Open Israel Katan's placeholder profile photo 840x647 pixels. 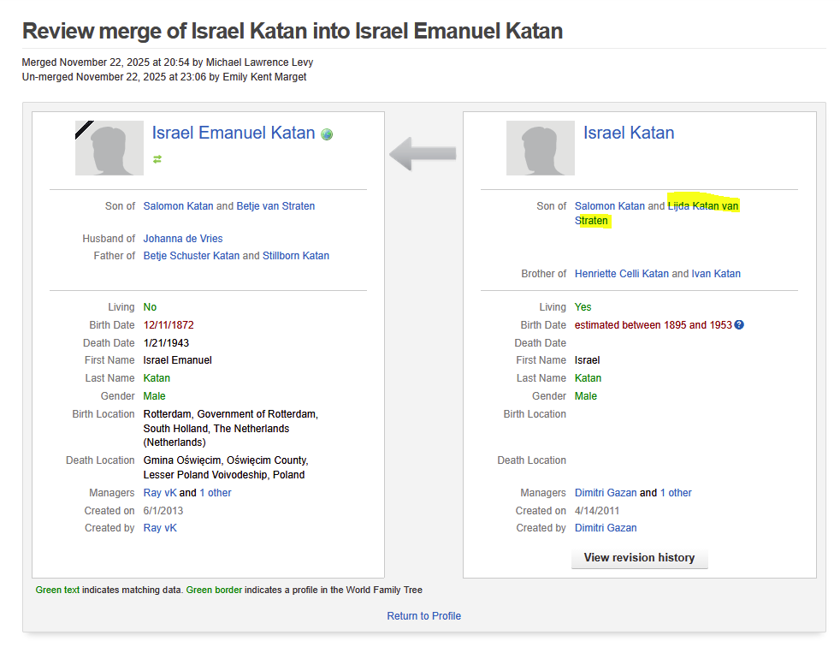541,148
